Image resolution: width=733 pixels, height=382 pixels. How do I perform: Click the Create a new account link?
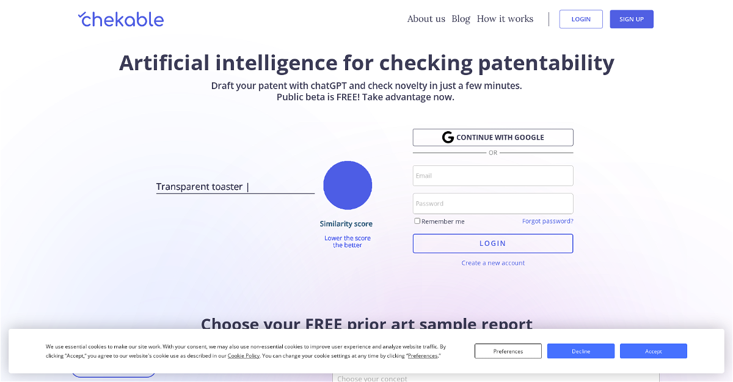click(x=493, y=263)
